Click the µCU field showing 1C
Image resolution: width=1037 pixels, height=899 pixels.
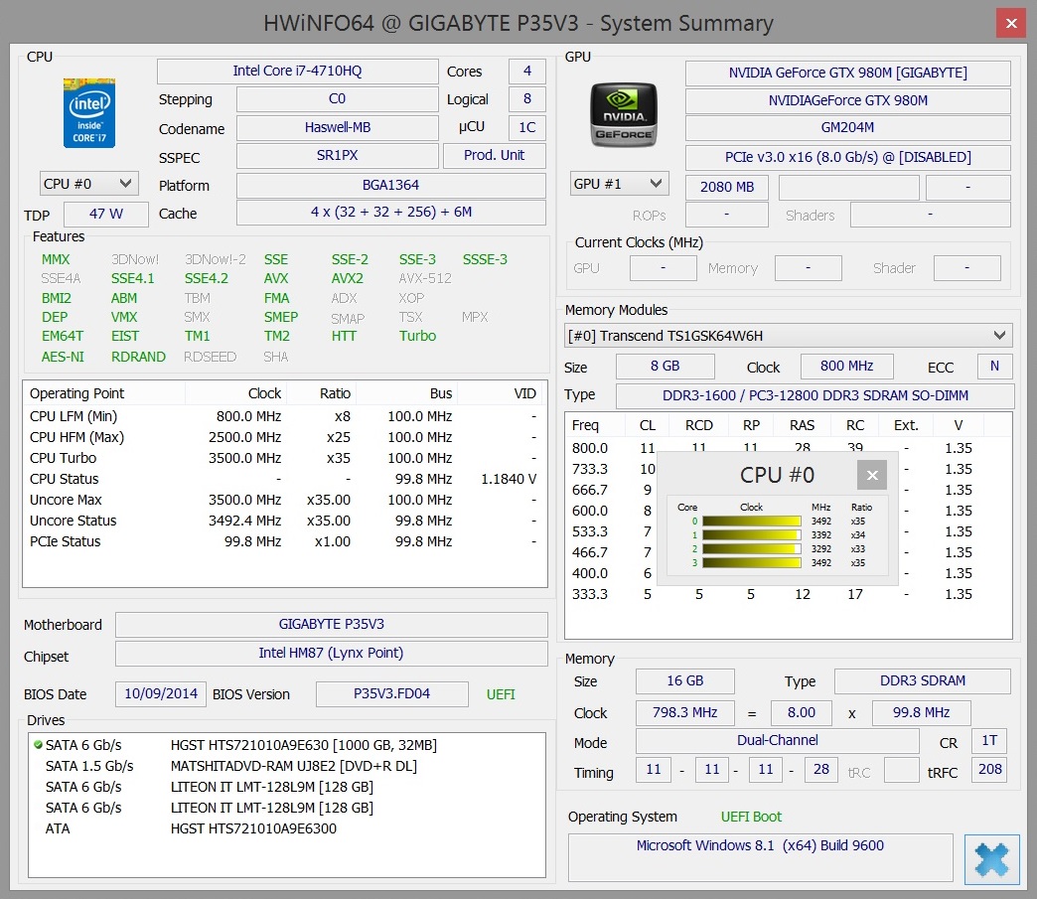point(527,128)
